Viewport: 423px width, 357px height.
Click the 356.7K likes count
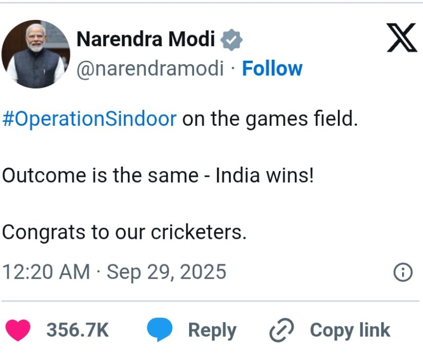[x=77, y=330]
